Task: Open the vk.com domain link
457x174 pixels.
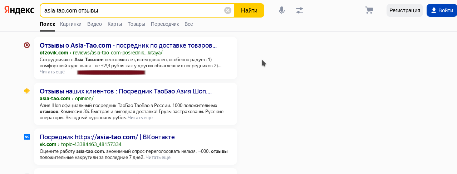Action: tap(48, 144)
